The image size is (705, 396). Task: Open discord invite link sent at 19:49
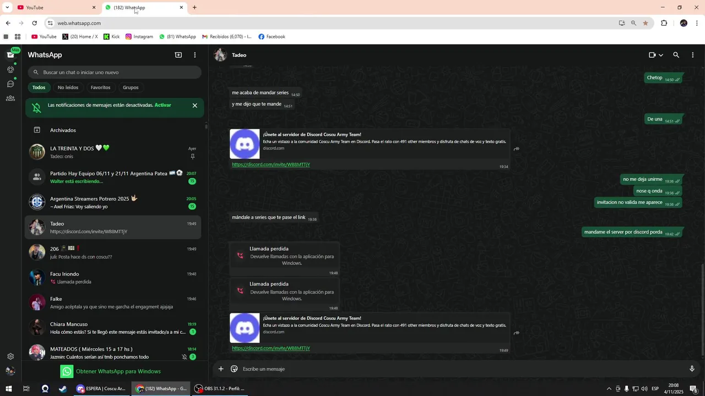pyautogui.click(x=271, y=348)
